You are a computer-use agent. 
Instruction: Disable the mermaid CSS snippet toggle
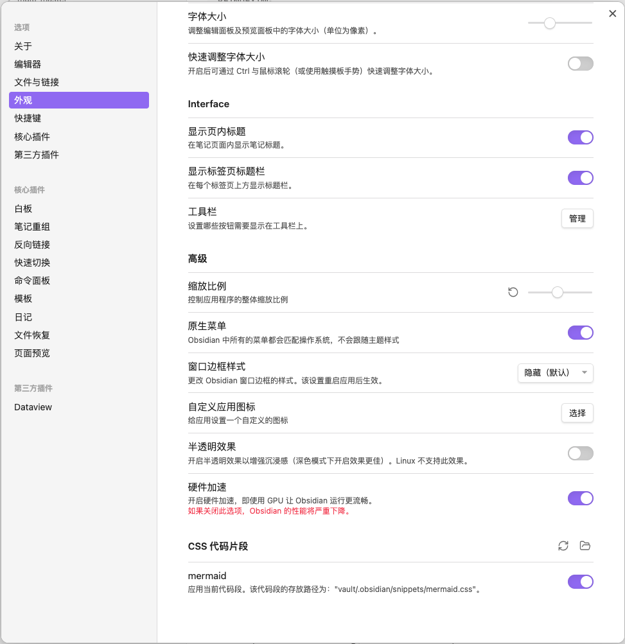pyautogui.click(x=580, y=582)
